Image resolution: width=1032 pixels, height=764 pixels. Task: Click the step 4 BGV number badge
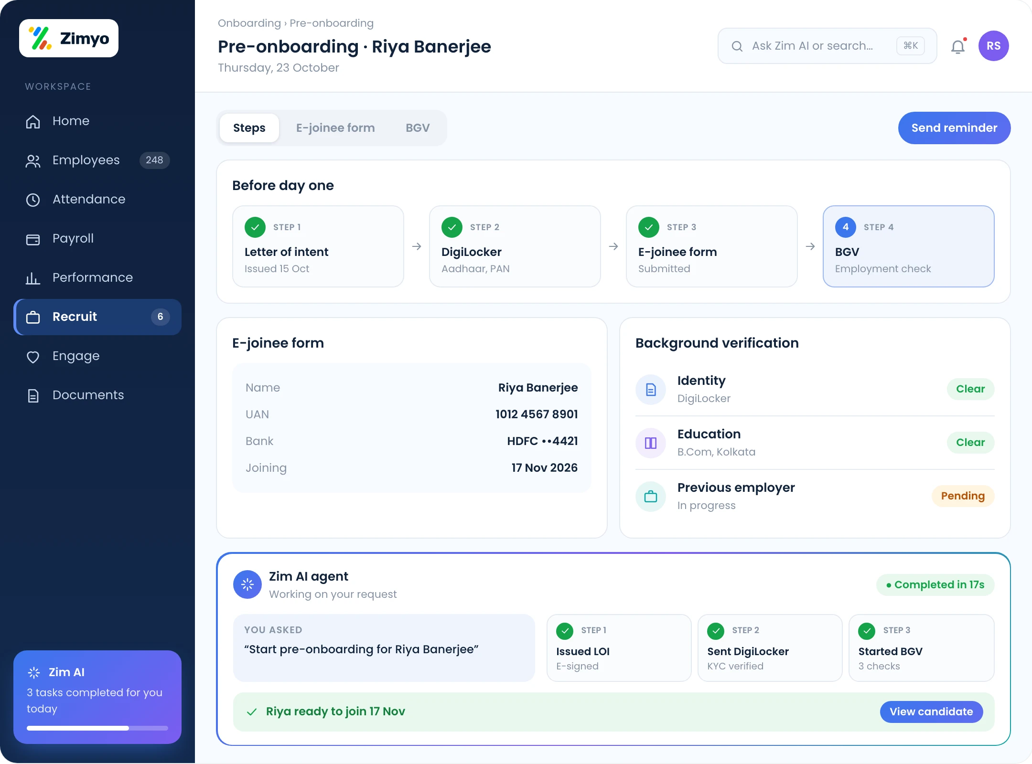click(846, 227)
